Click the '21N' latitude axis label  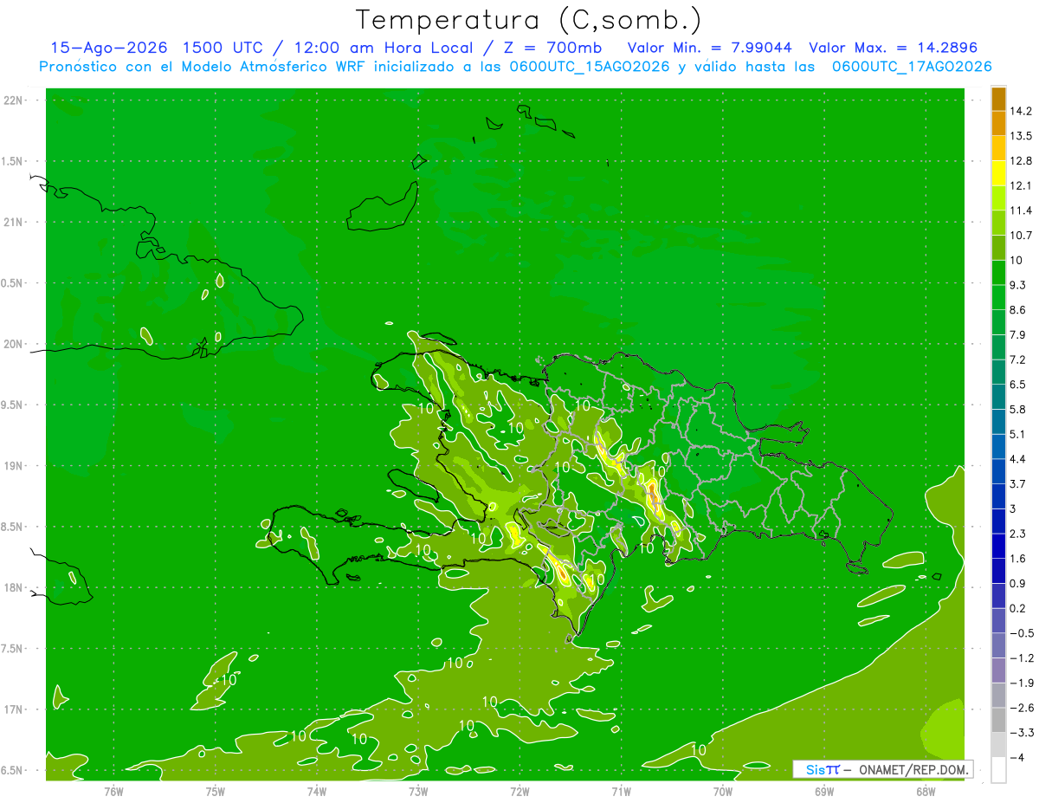(14, 223)
